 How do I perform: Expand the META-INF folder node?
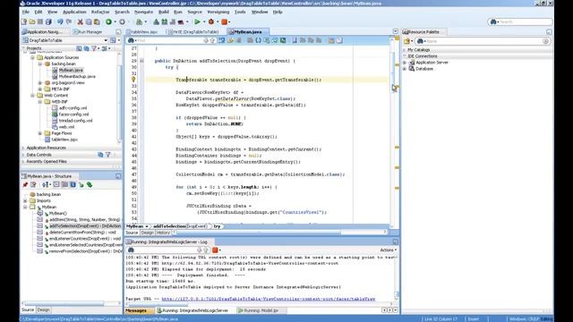point(40,89)
